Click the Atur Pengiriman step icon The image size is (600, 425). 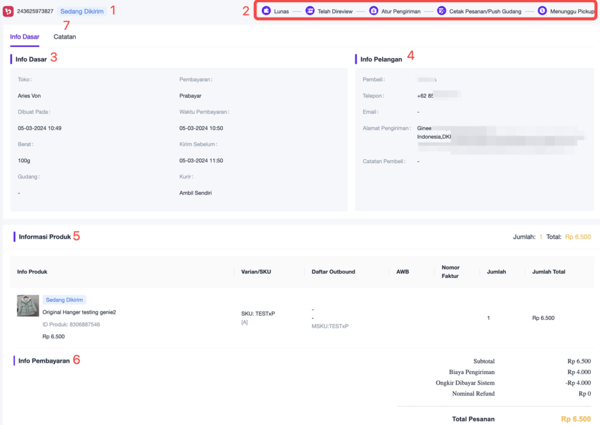tap(374, 11)
